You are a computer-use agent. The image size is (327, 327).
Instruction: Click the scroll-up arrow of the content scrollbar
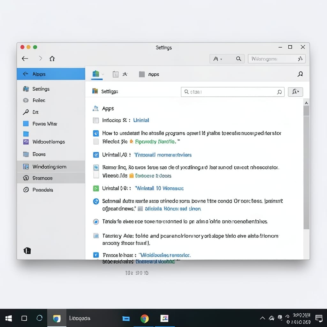tap(306, 103)
